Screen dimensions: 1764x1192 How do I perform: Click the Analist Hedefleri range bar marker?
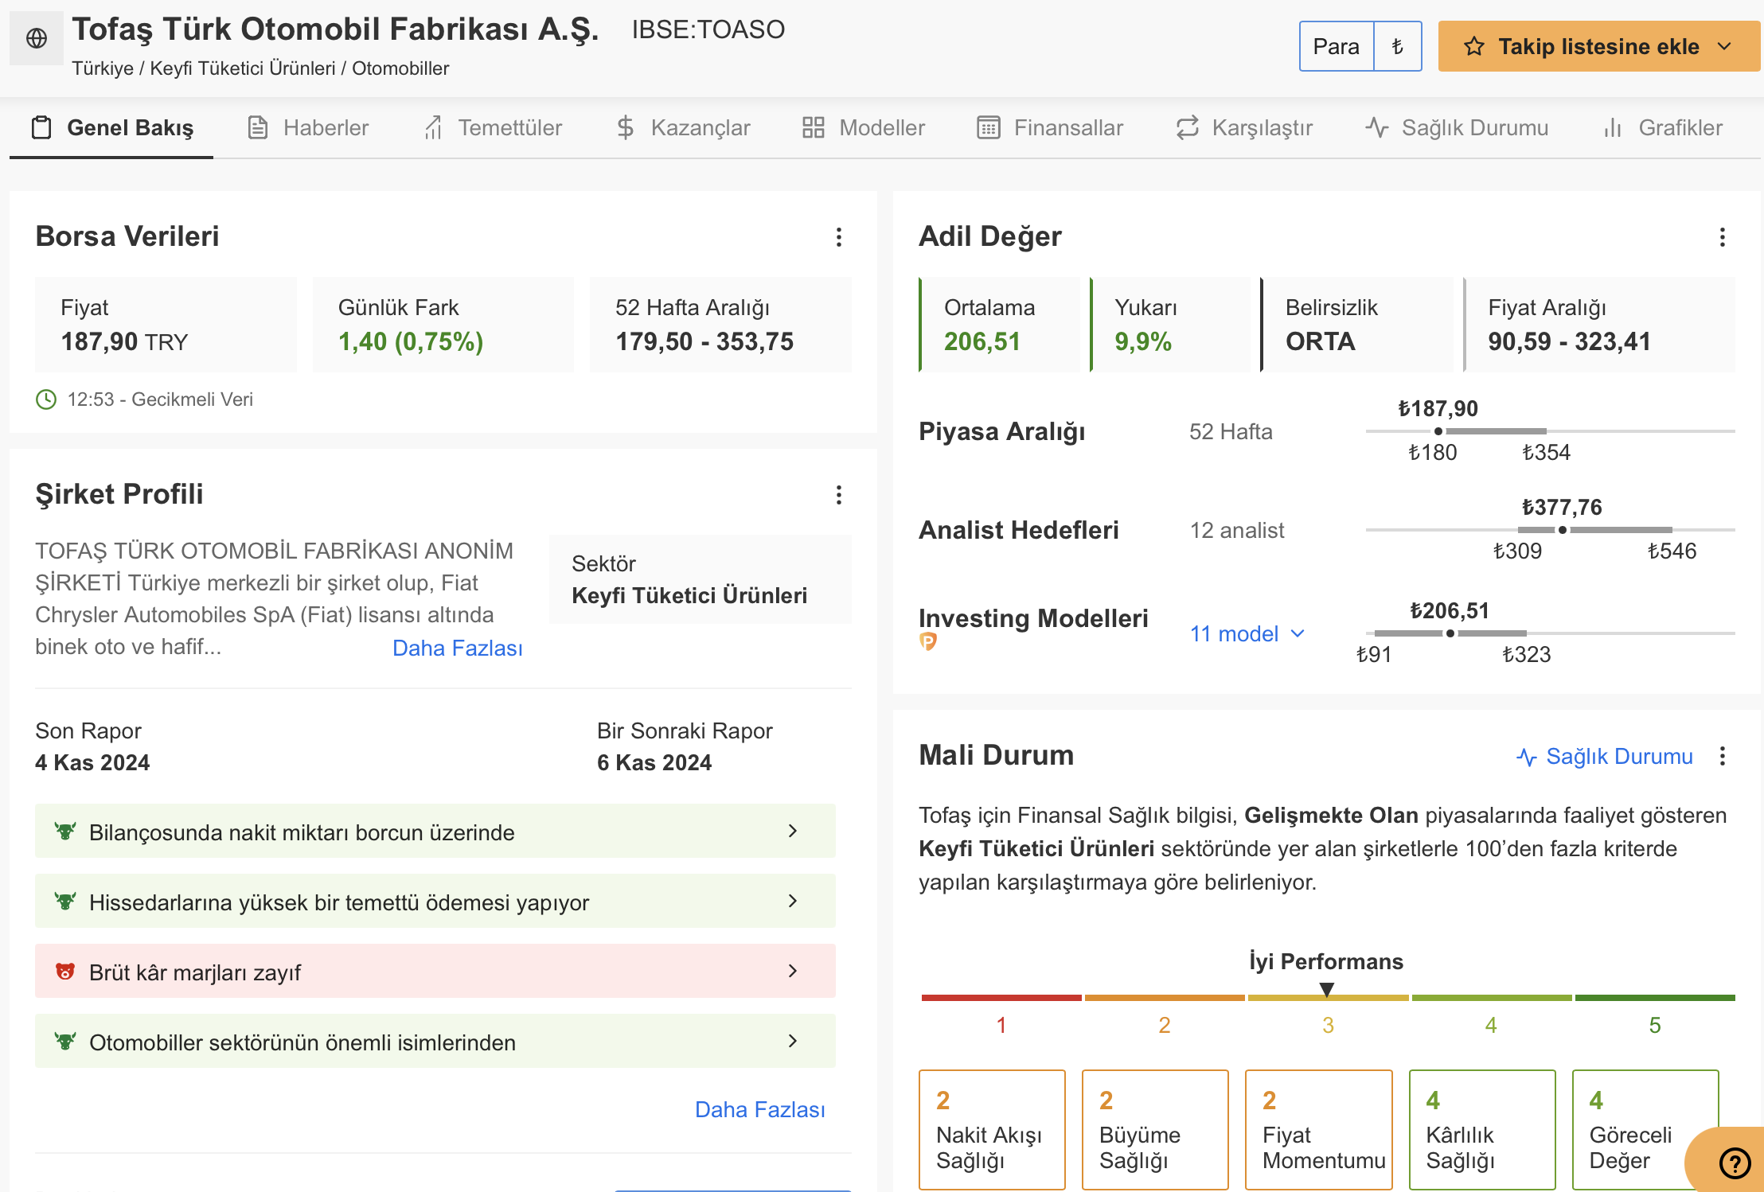point(1563,530)
